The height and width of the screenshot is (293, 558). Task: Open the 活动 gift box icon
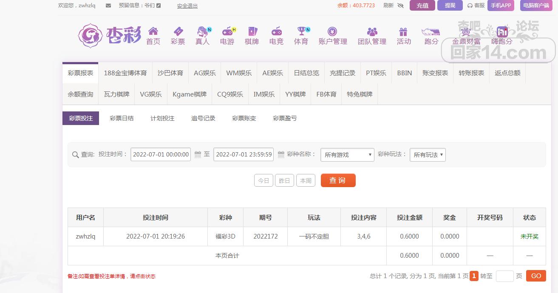(403, 31)
